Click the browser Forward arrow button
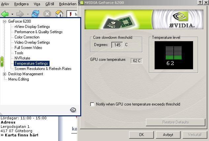 (20, 14)
